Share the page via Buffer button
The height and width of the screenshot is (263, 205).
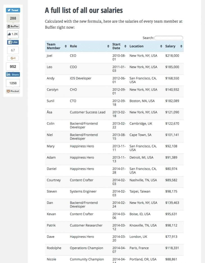[x=13, y=26]
